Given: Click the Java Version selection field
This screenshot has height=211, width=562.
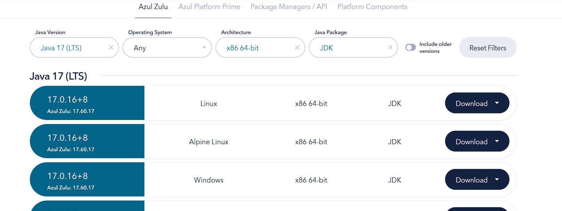Looking at the screenshot, I should [x=74, y=48].
